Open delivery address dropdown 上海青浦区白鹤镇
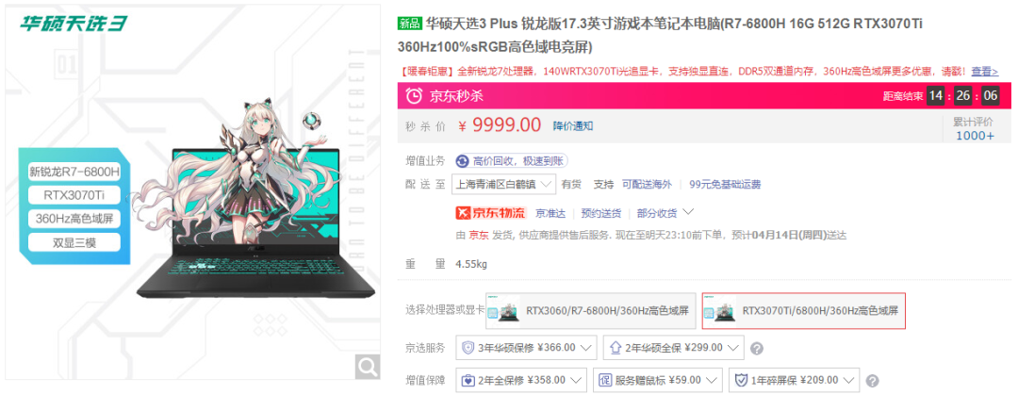The height and width of the screenshot is (395, 1018). (x=503, y=185)
